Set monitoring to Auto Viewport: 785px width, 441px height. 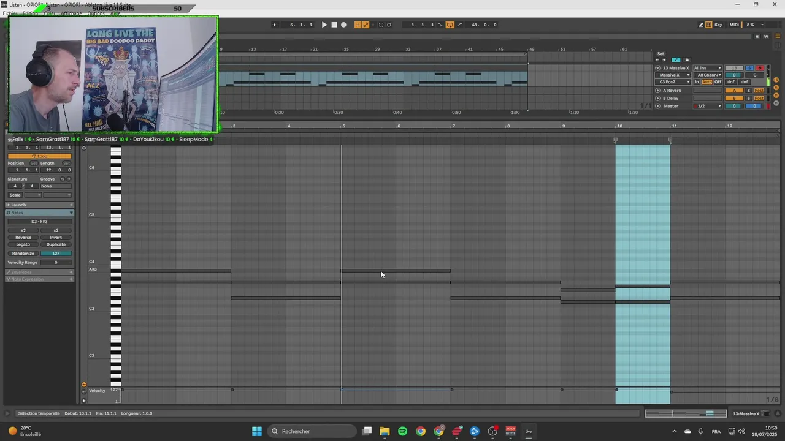[x=707, y=82]
